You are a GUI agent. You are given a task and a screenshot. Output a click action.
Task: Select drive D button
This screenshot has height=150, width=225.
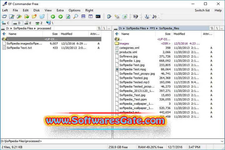[17, 23]
